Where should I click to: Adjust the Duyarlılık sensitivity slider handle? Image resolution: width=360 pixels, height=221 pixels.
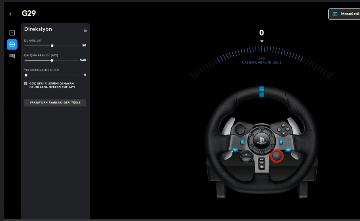pos(52,46)
